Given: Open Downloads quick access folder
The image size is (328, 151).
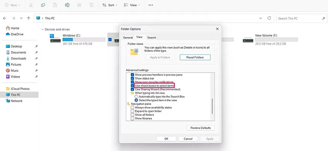Looking at the screenshot, I should pyautogui.click(x=16, y=58).
